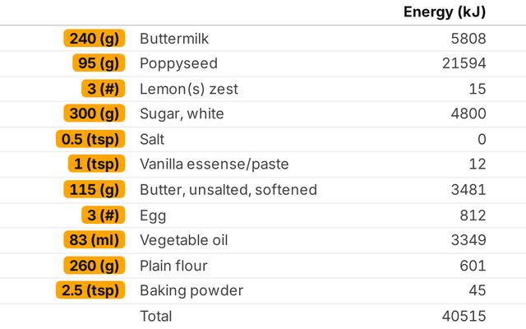This screenshot has width=526, height=329.
Task: Click the 260 (g) Plain flour quantity badge
Action: pyautogui.click(x=94, y=266)
